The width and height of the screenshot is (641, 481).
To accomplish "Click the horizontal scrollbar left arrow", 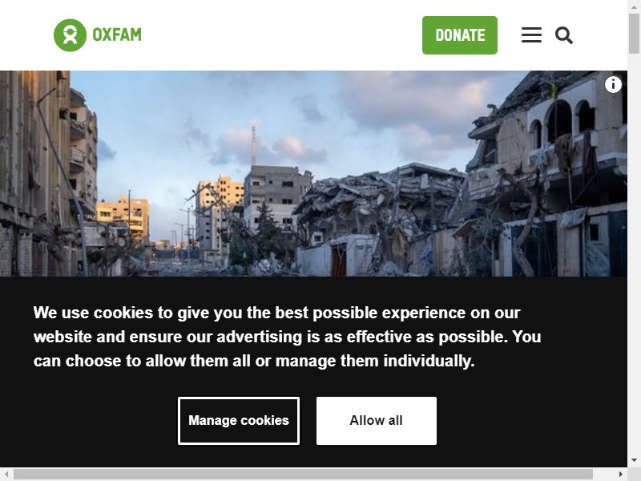I will pos(6,474).
